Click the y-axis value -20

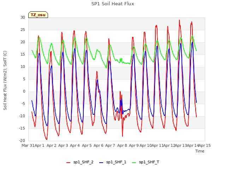pyautogui.click(x=22, y=141)
